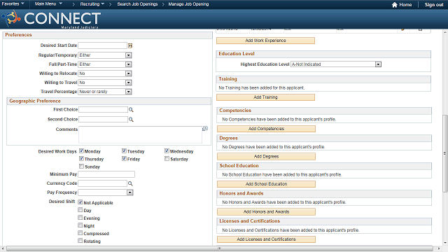
Task: Check the Night shift checkbox
Action: point(80,225)
